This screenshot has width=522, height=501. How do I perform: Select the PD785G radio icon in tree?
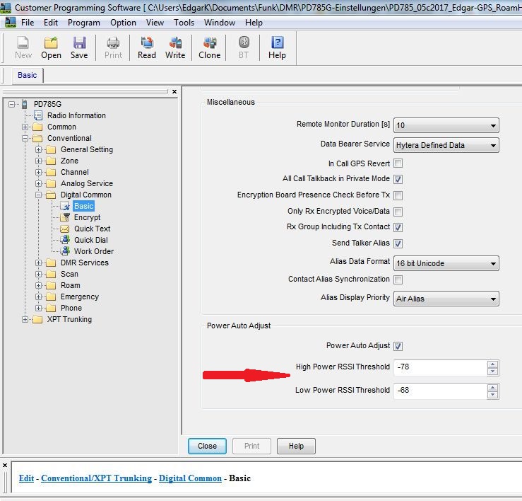[x=24, y=104]
